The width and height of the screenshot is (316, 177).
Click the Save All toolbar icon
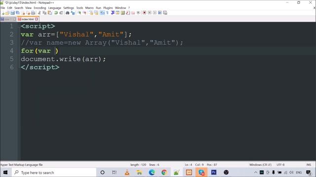(x=18, y=13)
